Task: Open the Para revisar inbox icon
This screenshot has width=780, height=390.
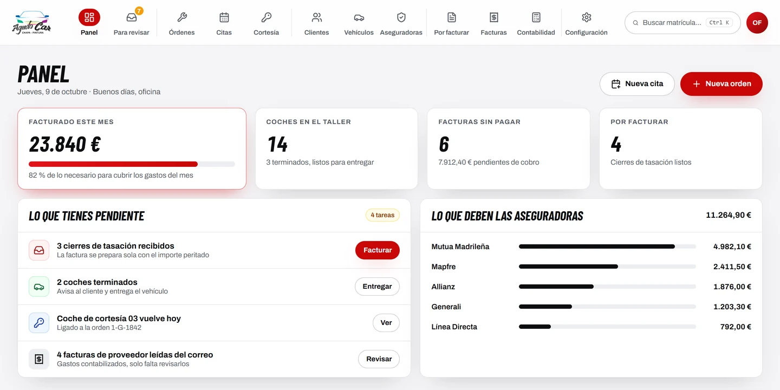Action: 131,17
